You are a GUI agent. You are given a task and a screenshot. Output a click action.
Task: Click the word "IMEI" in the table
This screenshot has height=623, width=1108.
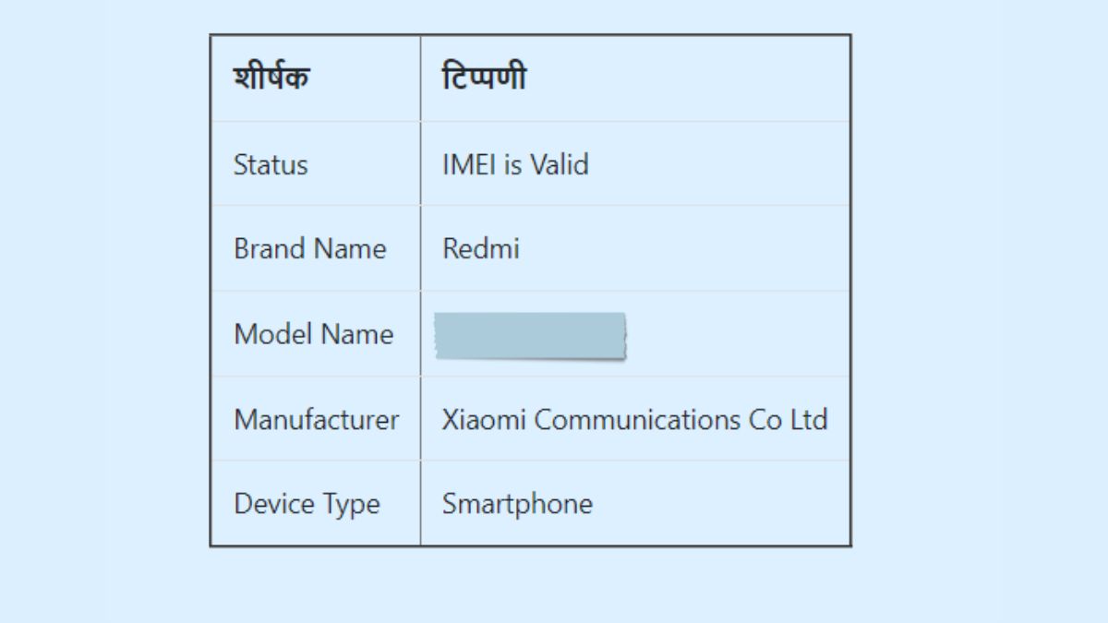point(469,165)
